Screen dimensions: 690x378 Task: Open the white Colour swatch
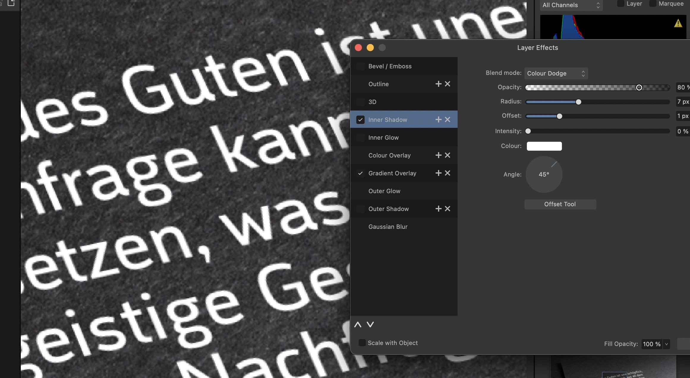(544, 146)
